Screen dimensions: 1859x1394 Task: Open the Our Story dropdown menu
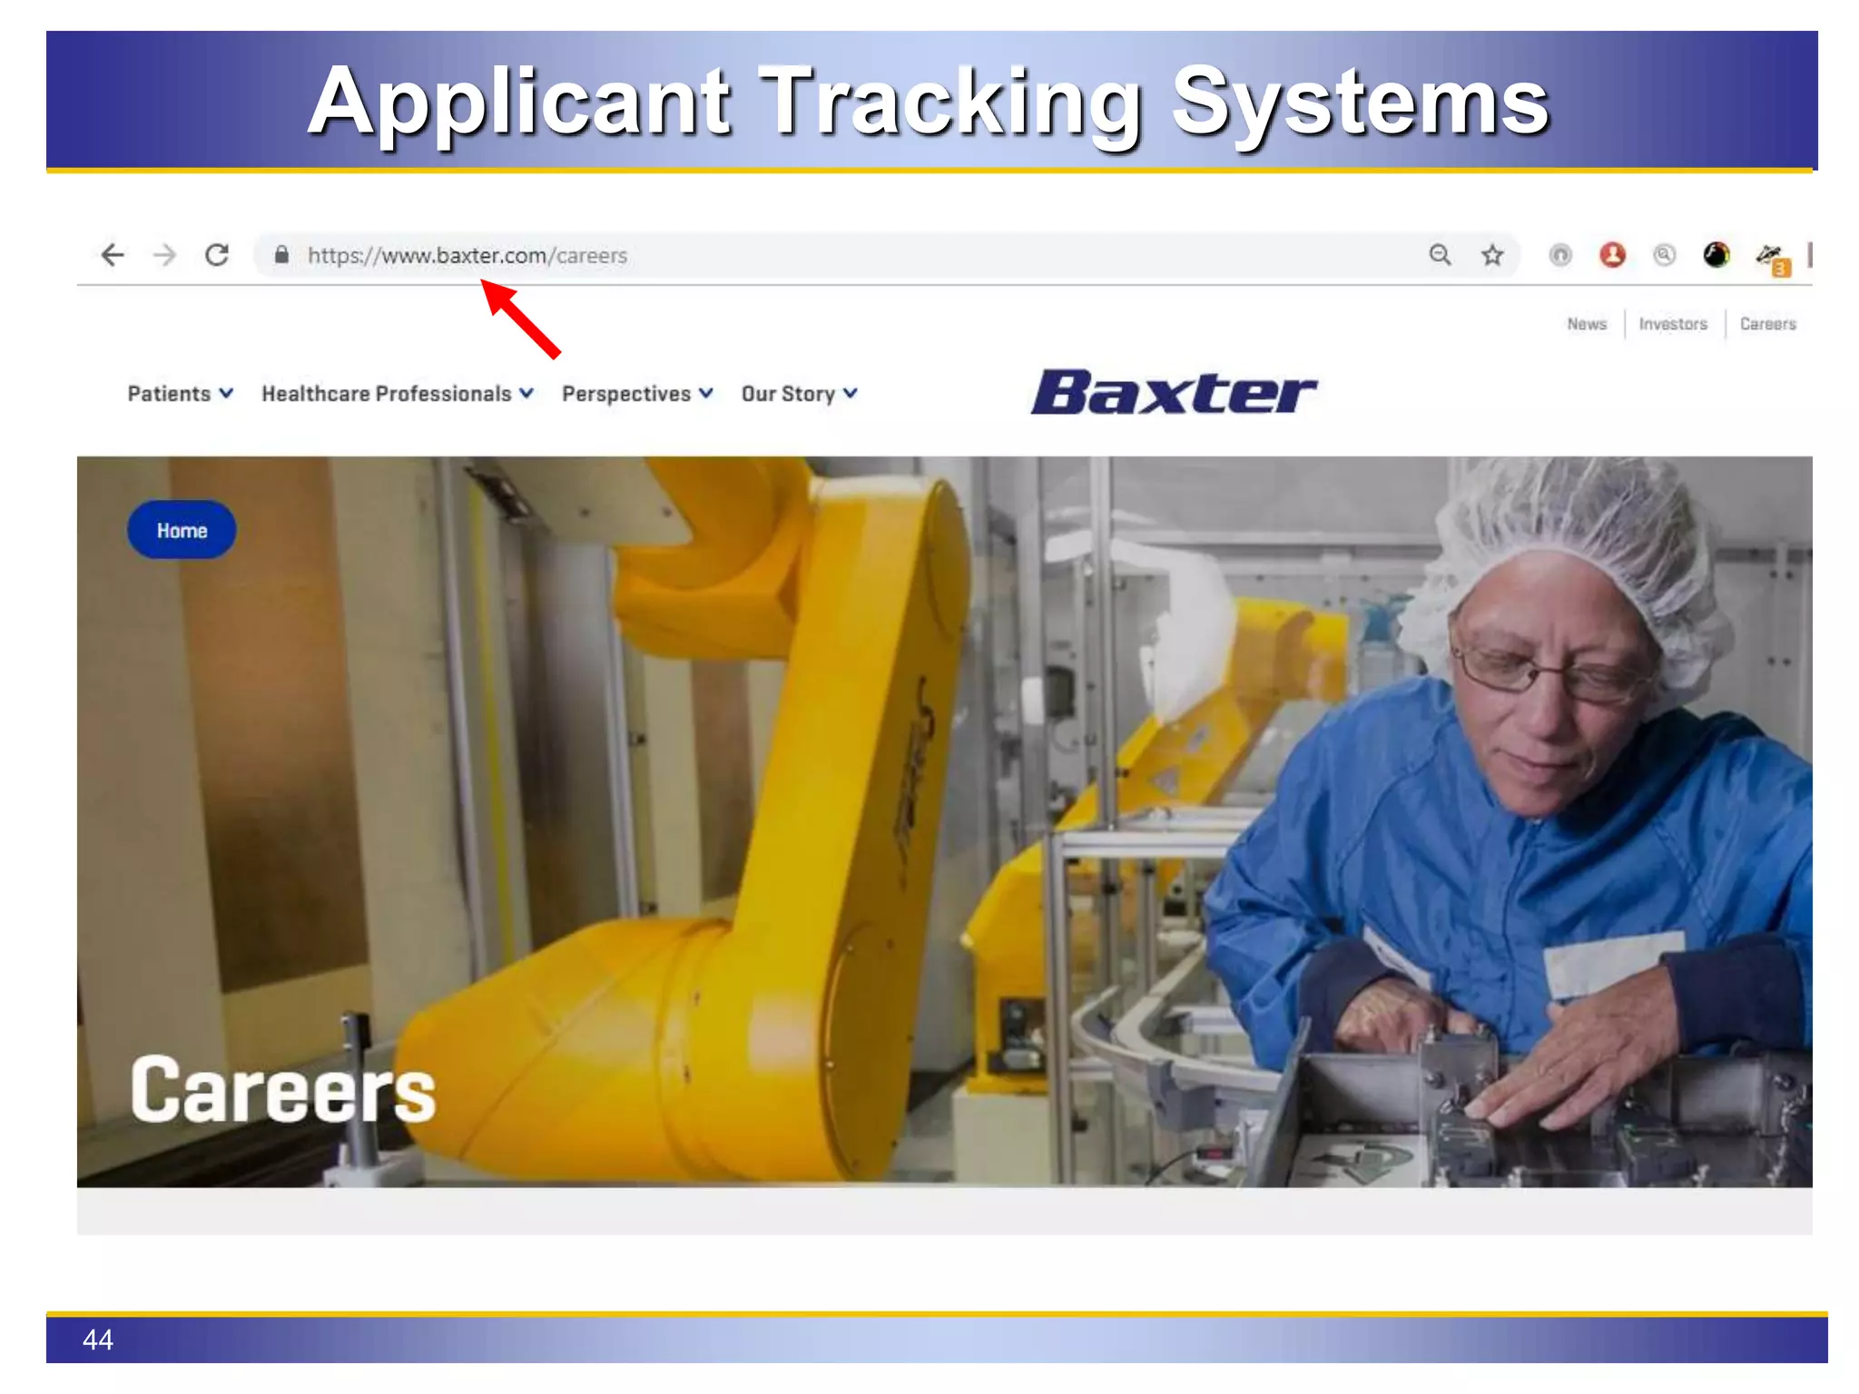tap(799, 394)
